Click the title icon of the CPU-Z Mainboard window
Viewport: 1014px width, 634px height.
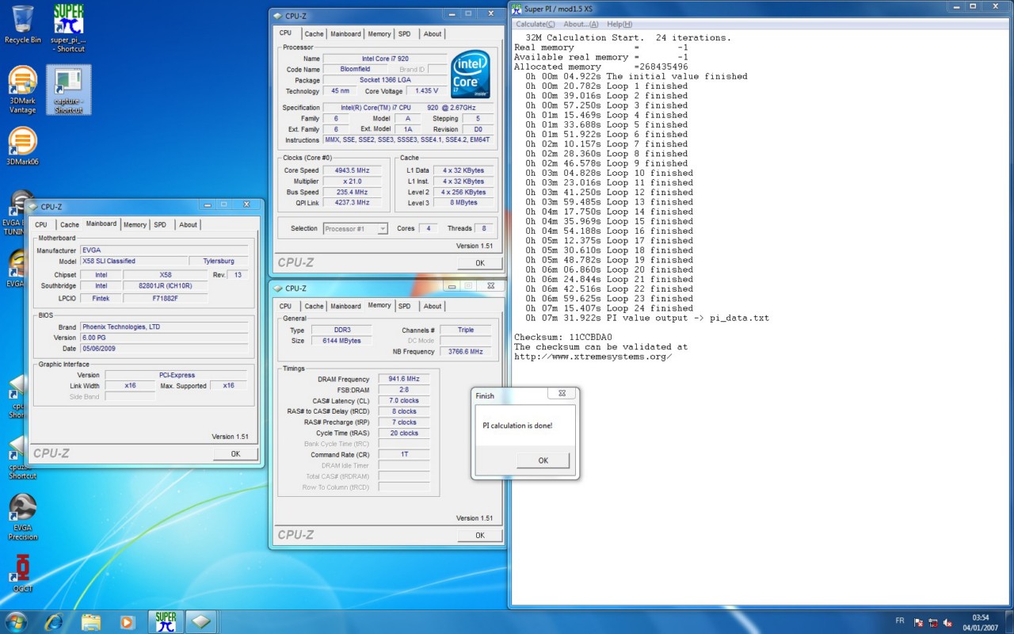point(33,207)
